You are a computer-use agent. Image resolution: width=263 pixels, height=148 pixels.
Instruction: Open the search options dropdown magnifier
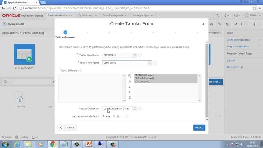click(7, 82)
